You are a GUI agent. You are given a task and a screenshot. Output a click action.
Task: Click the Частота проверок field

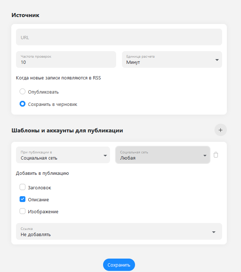[x=66, y=59]
